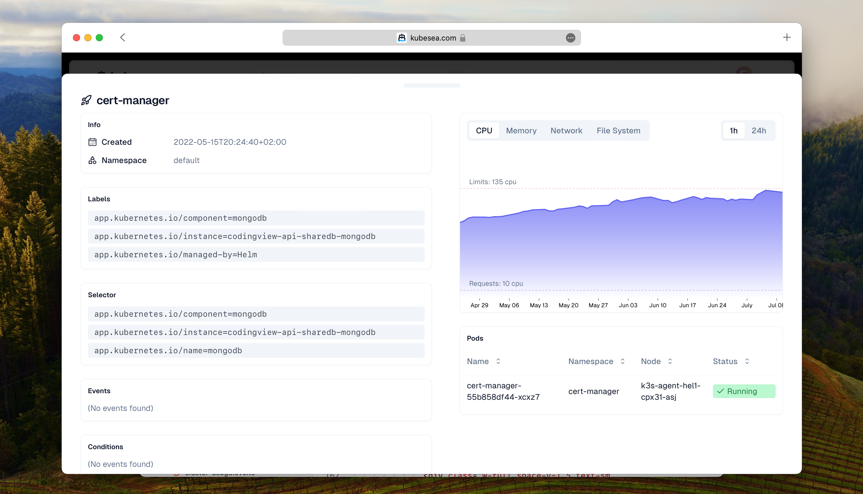Click the checkmark icon in Running badge
The width and height of the screenshot is (863, 494).
721,391
